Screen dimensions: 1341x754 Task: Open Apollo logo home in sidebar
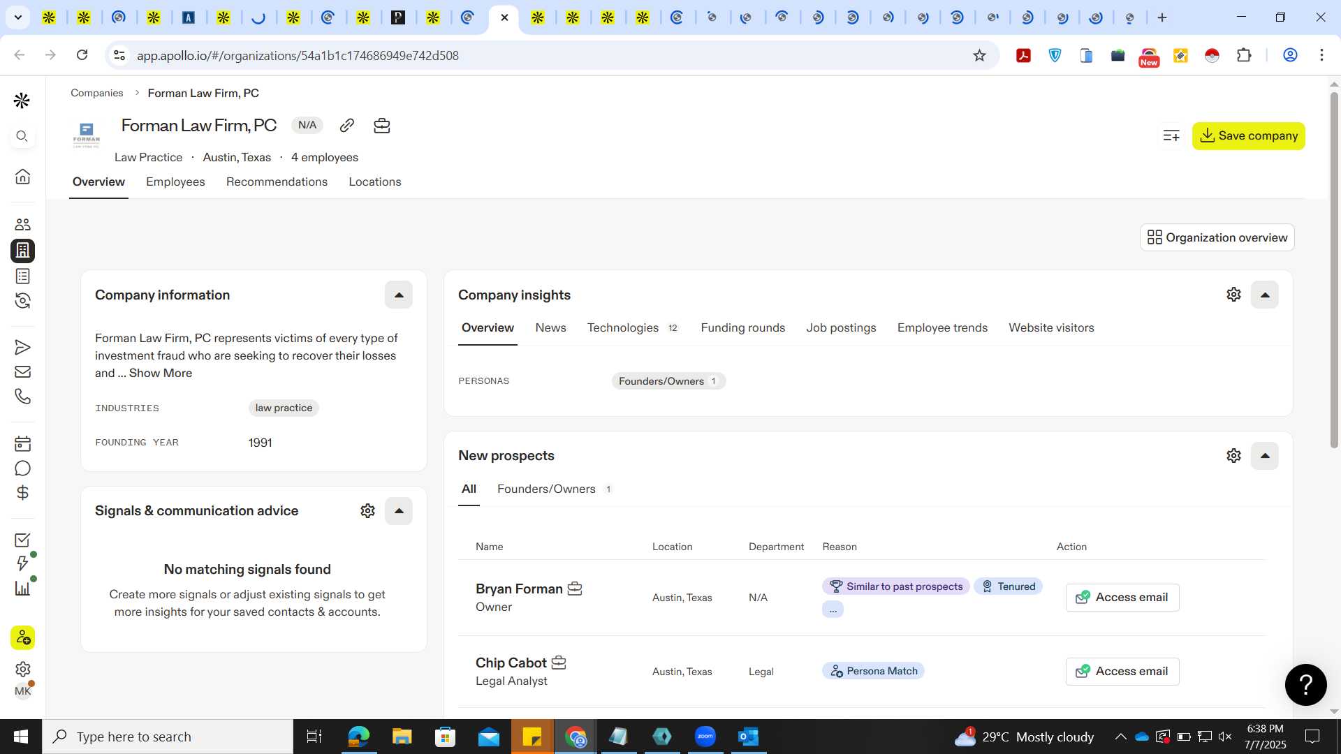[22, 101]
